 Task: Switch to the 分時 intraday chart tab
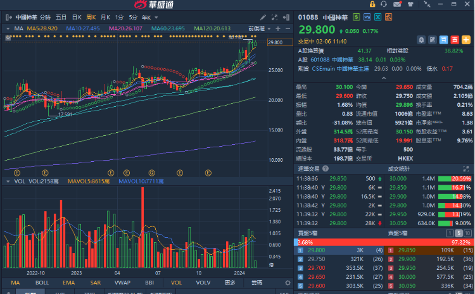pos(45,18)
